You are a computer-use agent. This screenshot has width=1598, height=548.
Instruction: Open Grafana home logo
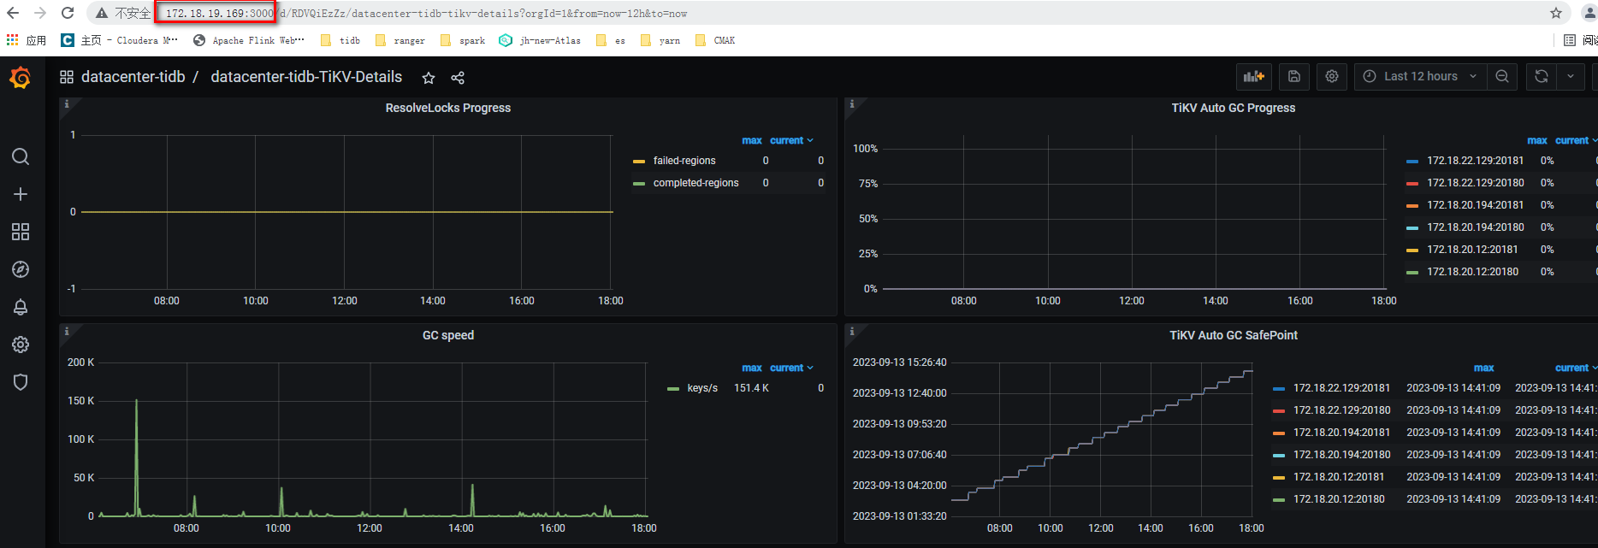pyautogui.click(x=21, y=78)
